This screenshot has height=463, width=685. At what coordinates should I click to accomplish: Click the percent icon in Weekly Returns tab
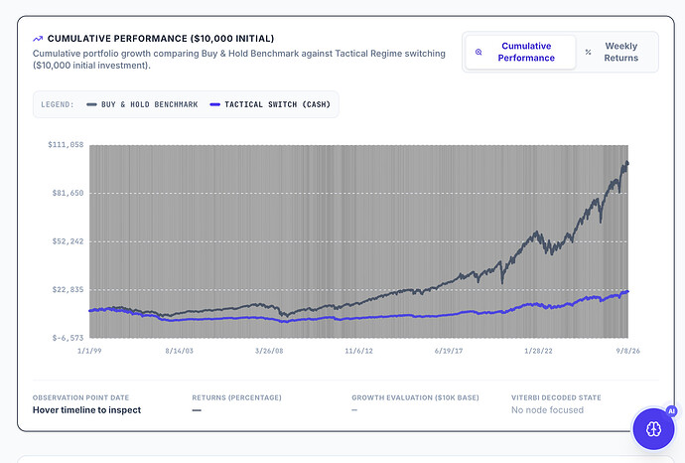pos(588,52)
